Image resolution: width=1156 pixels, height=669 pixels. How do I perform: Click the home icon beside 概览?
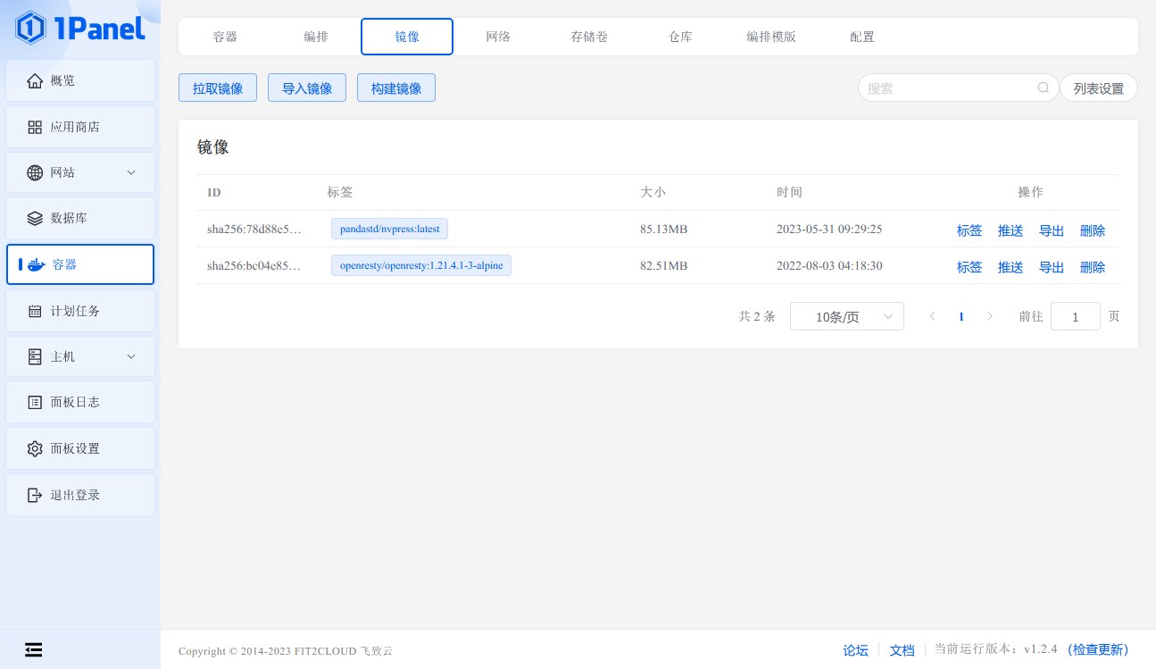(35, 81)
